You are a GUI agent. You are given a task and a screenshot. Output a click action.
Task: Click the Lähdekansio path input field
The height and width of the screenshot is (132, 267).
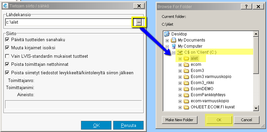(70, 22)
